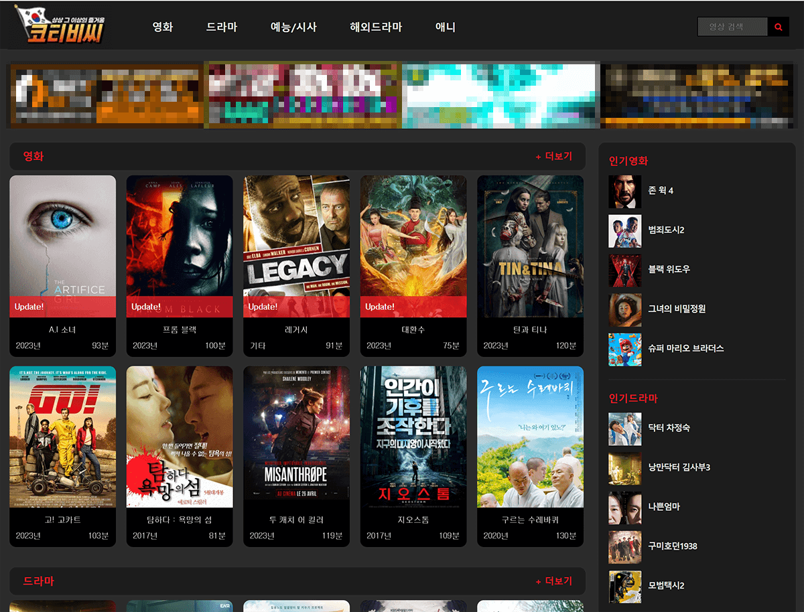This screenshot has width=804, height=612.
Task: Go to 해외드라마 menu item
Action: 376,27
